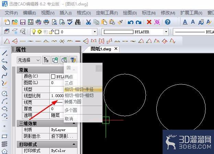Click 取消 in the circle menu
Screen dimensions: 214x154
(x=83, y=119)
